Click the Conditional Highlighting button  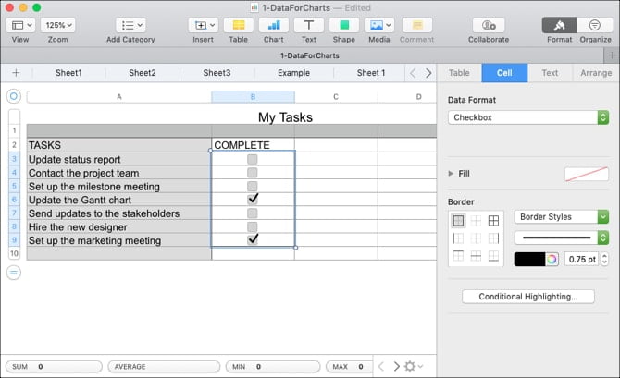coord(527,297)
